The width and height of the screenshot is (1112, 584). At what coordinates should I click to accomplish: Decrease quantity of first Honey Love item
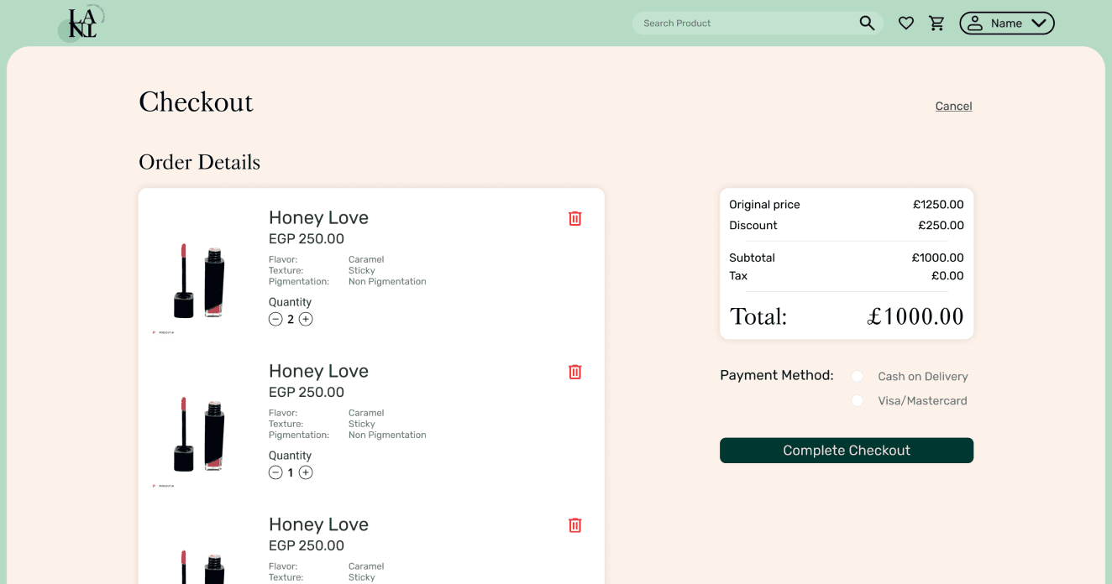[275, 319]
